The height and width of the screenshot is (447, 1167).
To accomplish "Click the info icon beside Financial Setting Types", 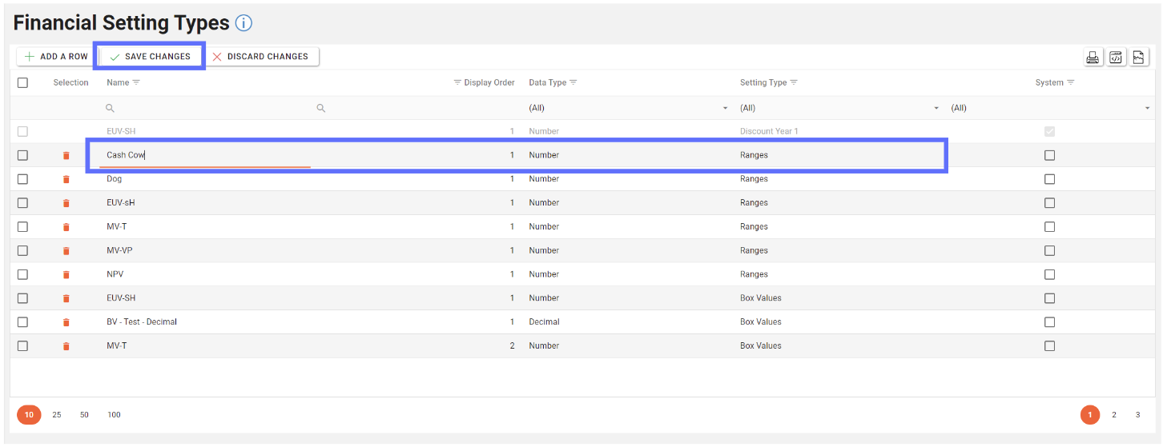I will tap(243, 23).
